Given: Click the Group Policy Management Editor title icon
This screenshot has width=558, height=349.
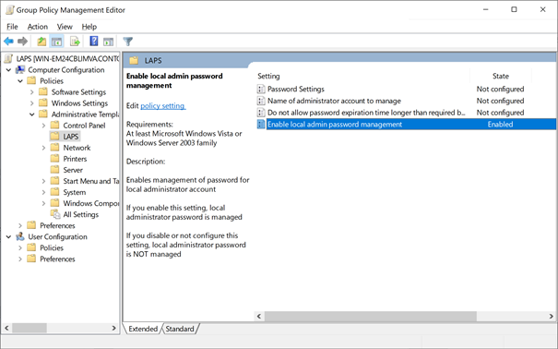Looking at the screenshot, I should [9, 10].
